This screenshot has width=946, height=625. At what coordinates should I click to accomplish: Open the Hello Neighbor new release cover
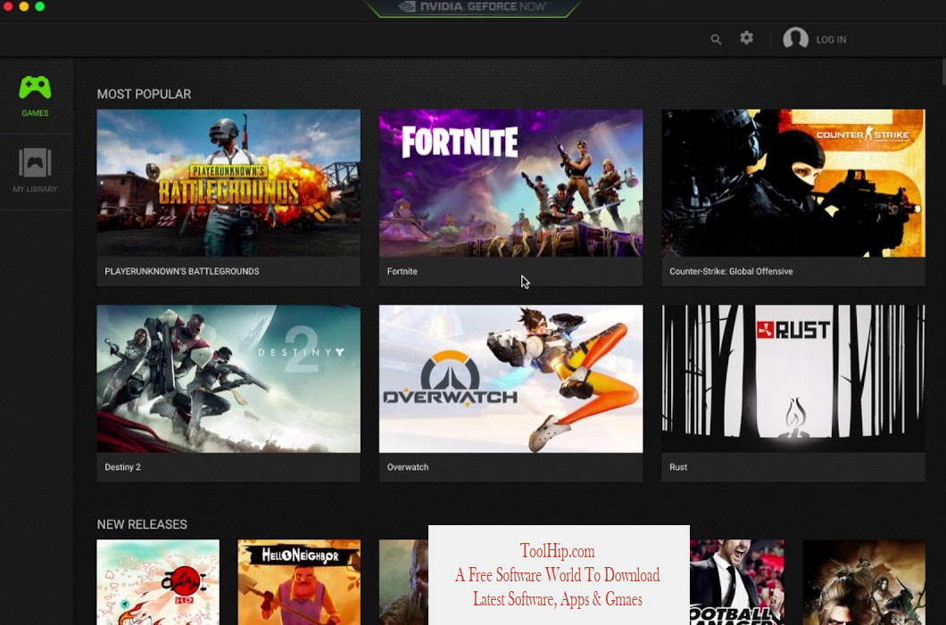click(x=299, y=582)
